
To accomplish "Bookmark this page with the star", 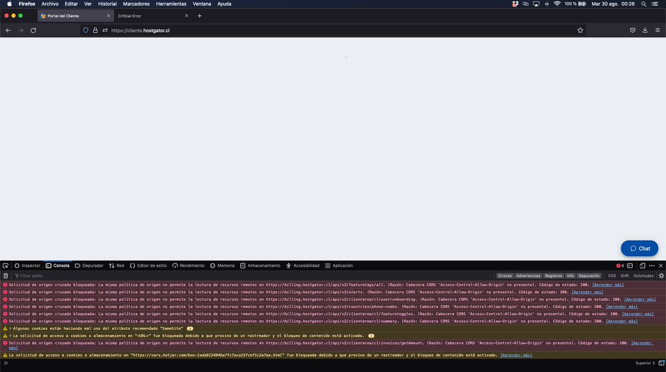I will (x=580, y=30).
